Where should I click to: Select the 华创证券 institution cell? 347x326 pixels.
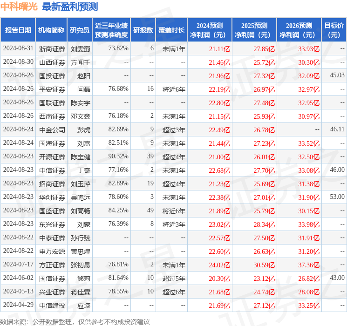pos(52,197)
